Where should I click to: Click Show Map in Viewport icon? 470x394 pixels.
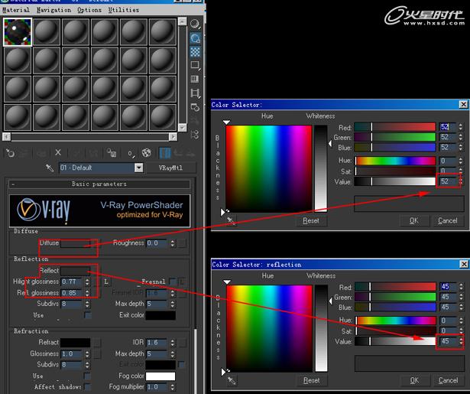coord(146,153)
